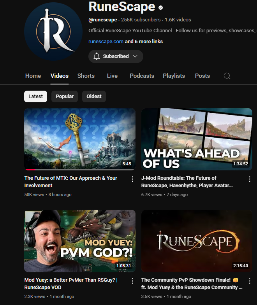Open the channel search magnifier icon
Viewport: 257px width, 305px height.
[227, 76]
